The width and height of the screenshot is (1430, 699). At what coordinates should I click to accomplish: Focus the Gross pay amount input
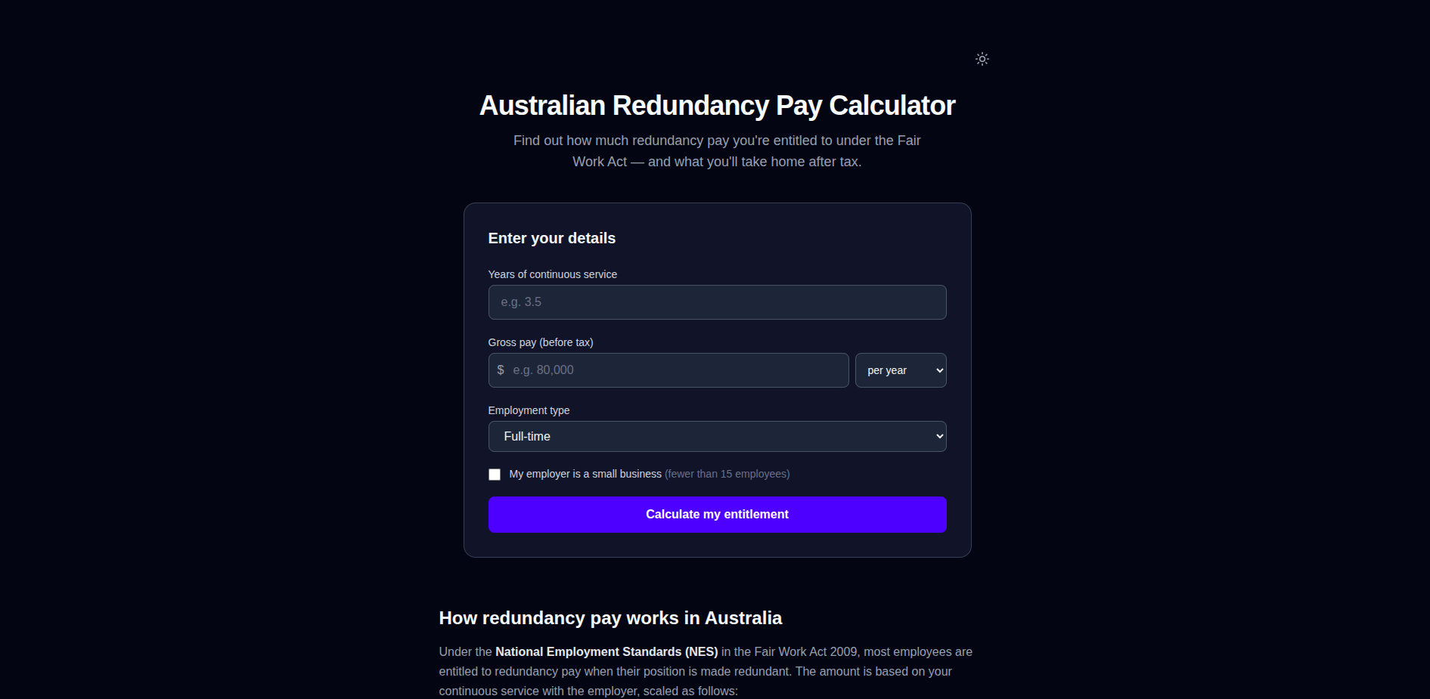tap(677, 370)
